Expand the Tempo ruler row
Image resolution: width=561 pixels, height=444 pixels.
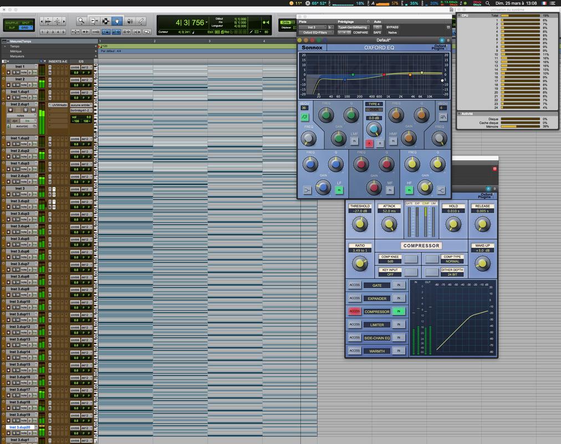pyautogui.click(x=5, y=47)
